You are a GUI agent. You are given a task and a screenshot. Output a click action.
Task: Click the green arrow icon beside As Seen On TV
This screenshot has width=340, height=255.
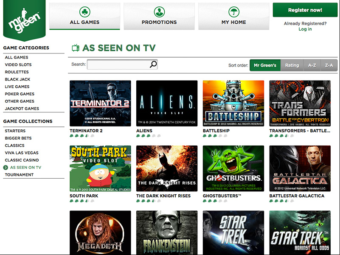6,168
